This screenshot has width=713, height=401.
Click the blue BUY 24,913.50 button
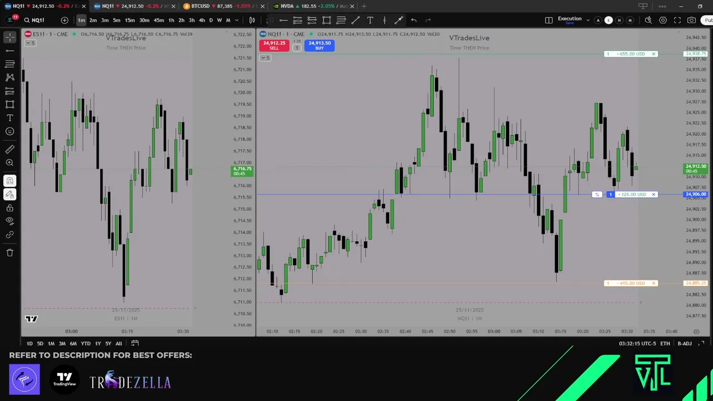[319, 46]
